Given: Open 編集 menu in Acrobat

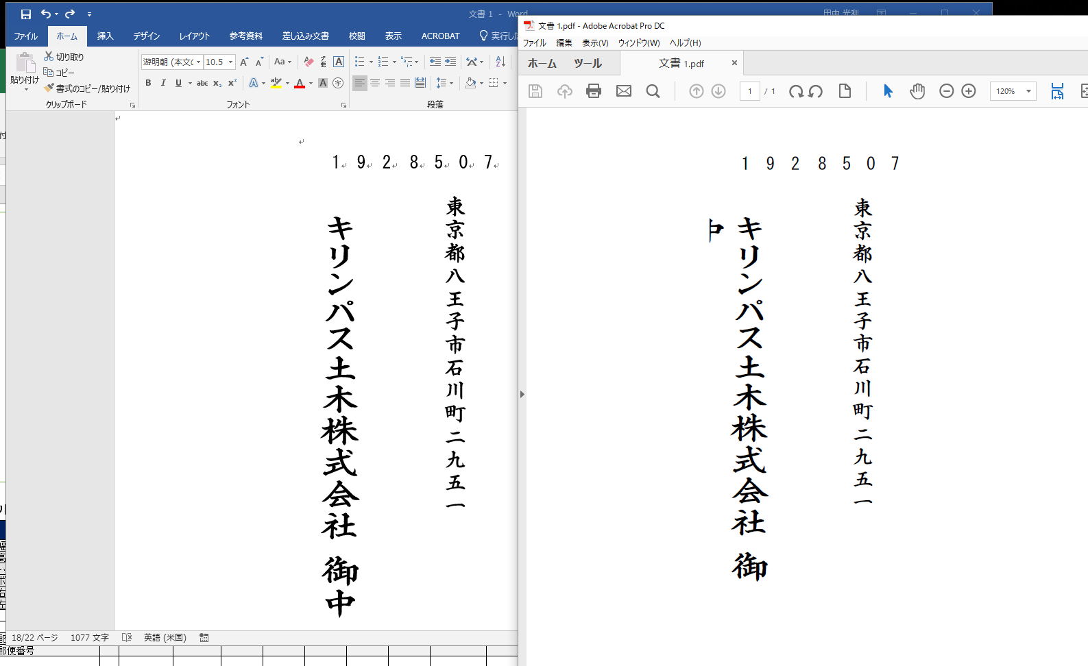Looking at the screenshot, I should (564, 42).
